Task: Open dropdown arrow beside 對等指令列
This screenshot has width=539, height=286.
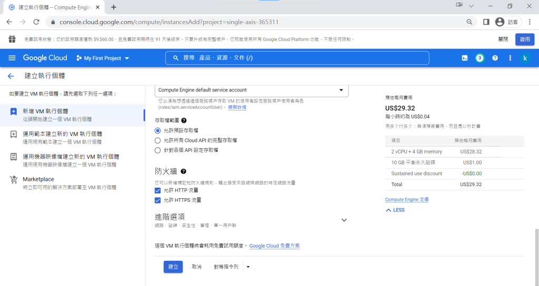Action: point(248,267)
